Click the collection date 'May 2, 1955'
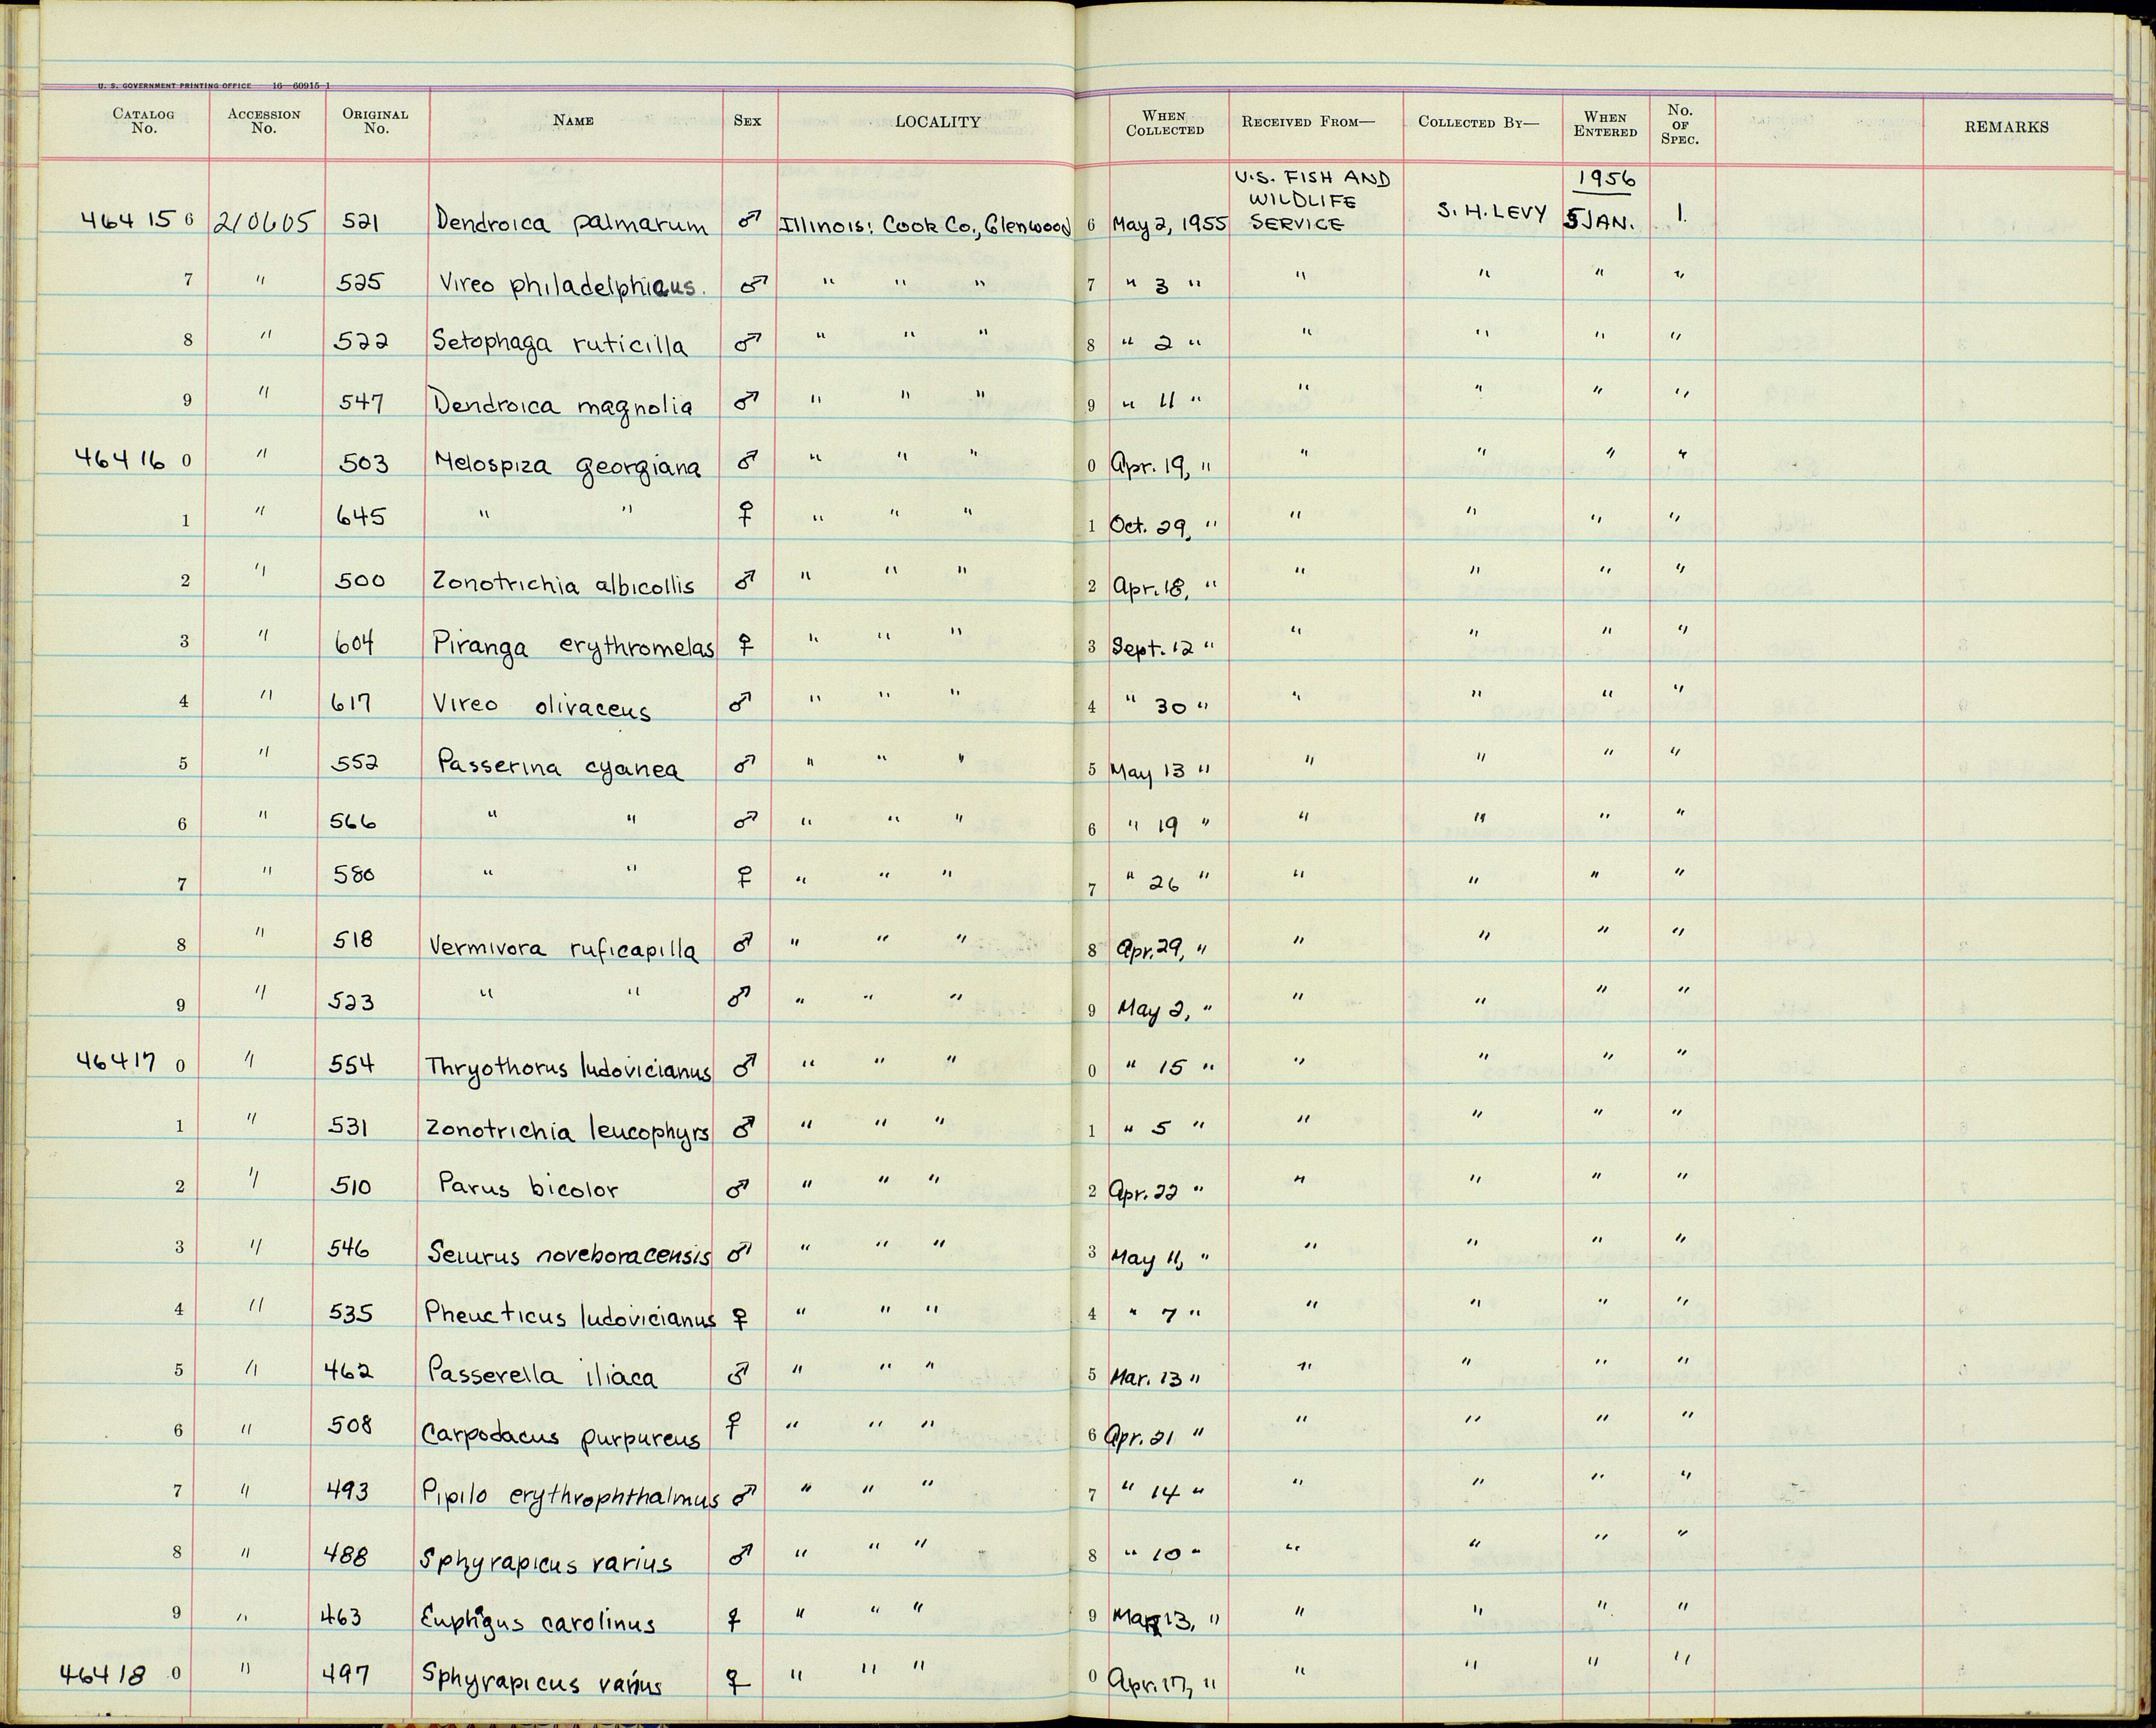2156x1728 pixels. (1168, 225)
